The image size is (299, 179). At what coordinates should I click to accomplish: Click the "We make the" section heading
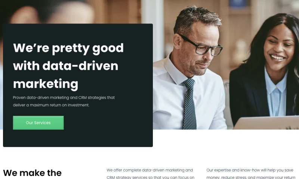click(x=33, y=173)
